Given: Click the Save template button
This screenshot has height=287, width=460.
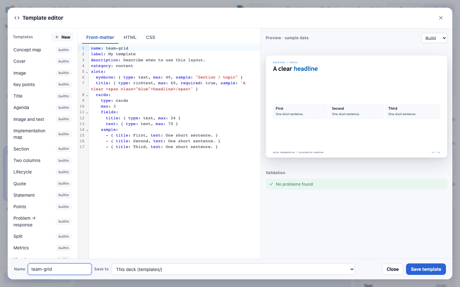Looking at the screenshot, I should click(426, 269).
